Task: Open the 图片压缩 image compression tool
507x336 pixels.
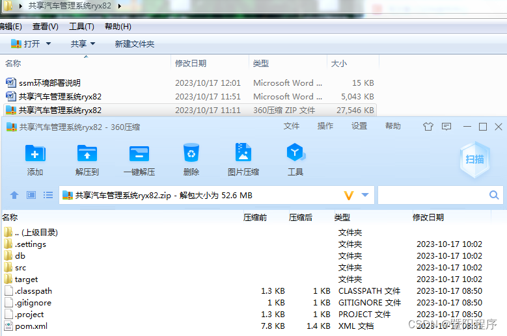Action: coord(243,152)
